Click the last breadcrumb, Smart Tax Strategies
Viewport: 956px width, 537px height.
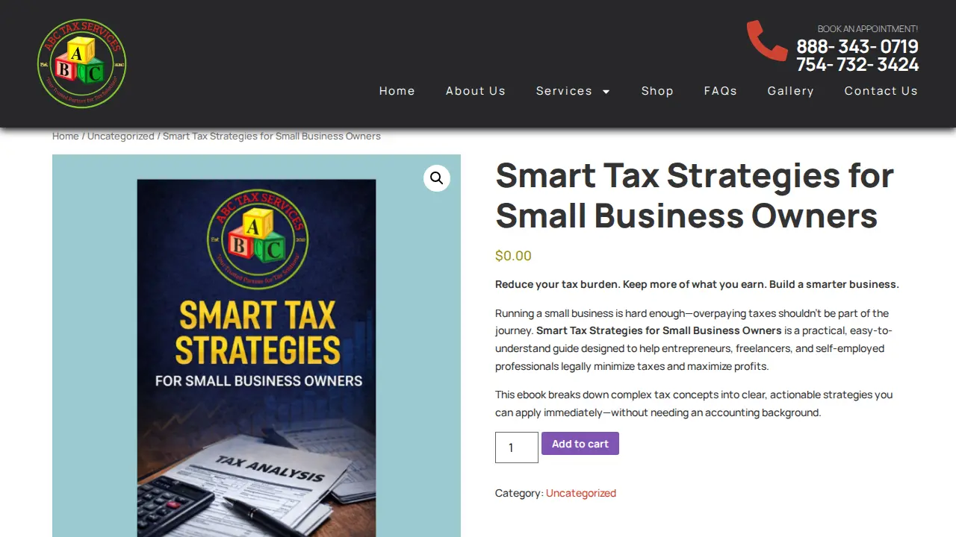click(272, 136)
